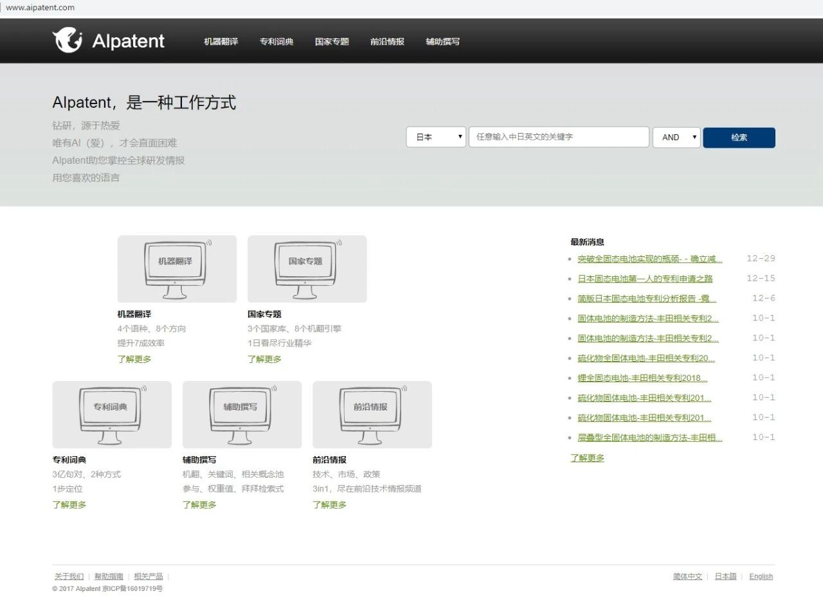Click the 机器翻译 card heading text
Image resolution: width=823 pixels, height=600 pixels.
click(134, 314)
